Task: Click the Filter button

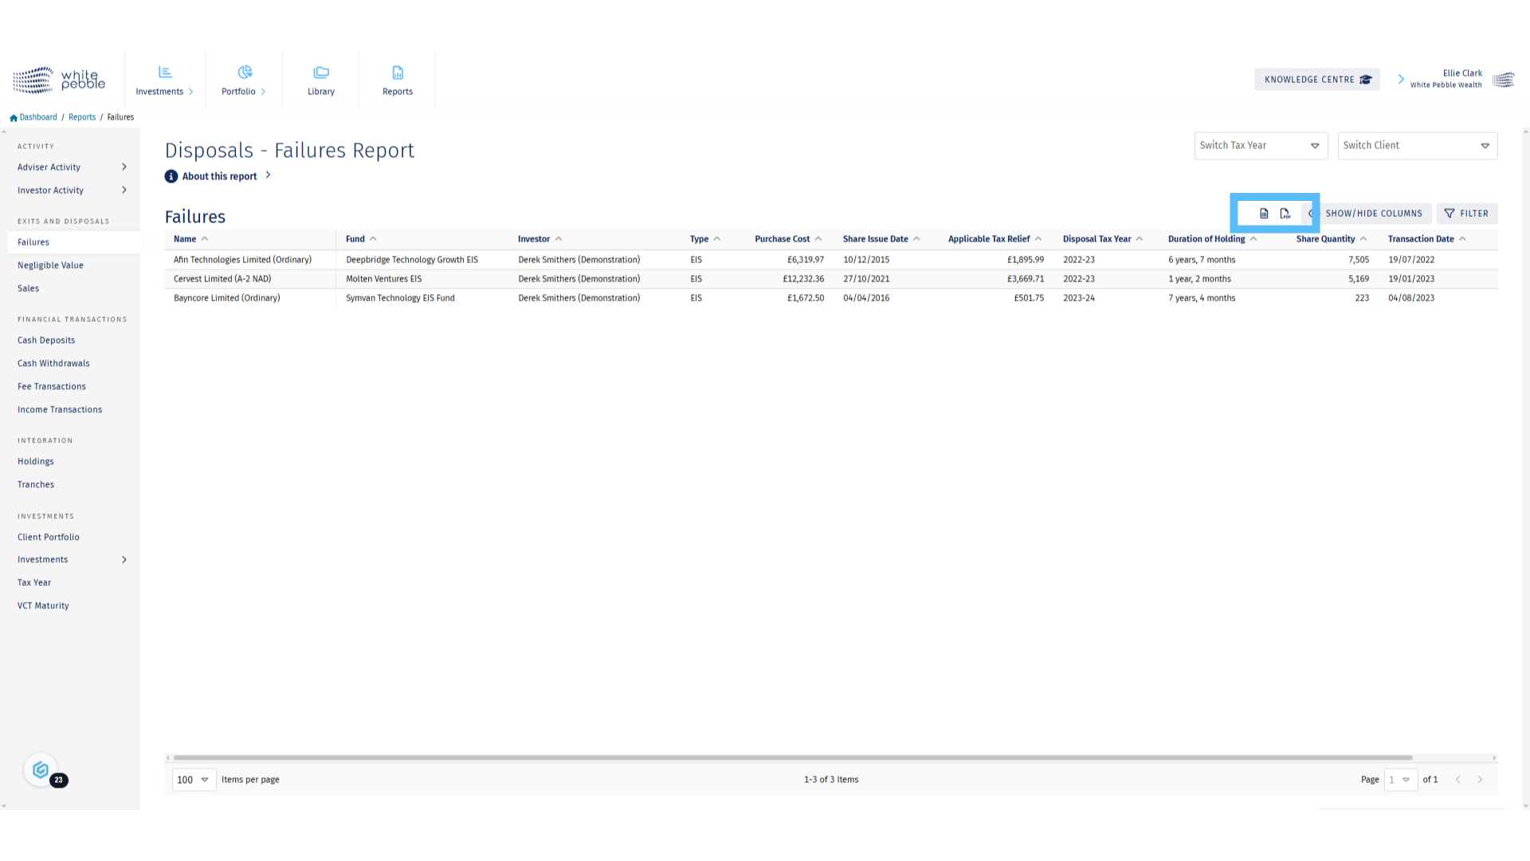Action: (1466, 214)
